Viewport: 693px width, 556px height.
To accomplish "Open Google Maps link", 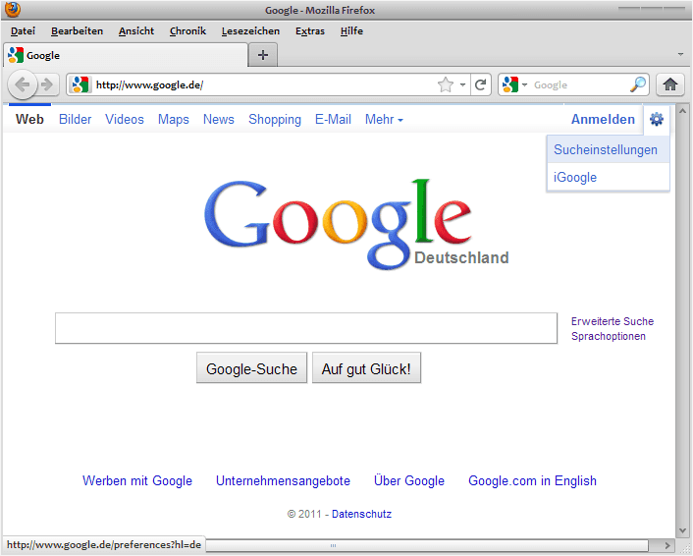I will 173,119.
